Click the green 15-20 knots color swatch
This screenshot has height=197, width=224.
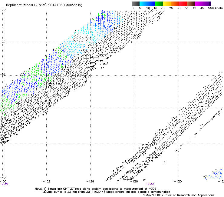click(159, 4)
